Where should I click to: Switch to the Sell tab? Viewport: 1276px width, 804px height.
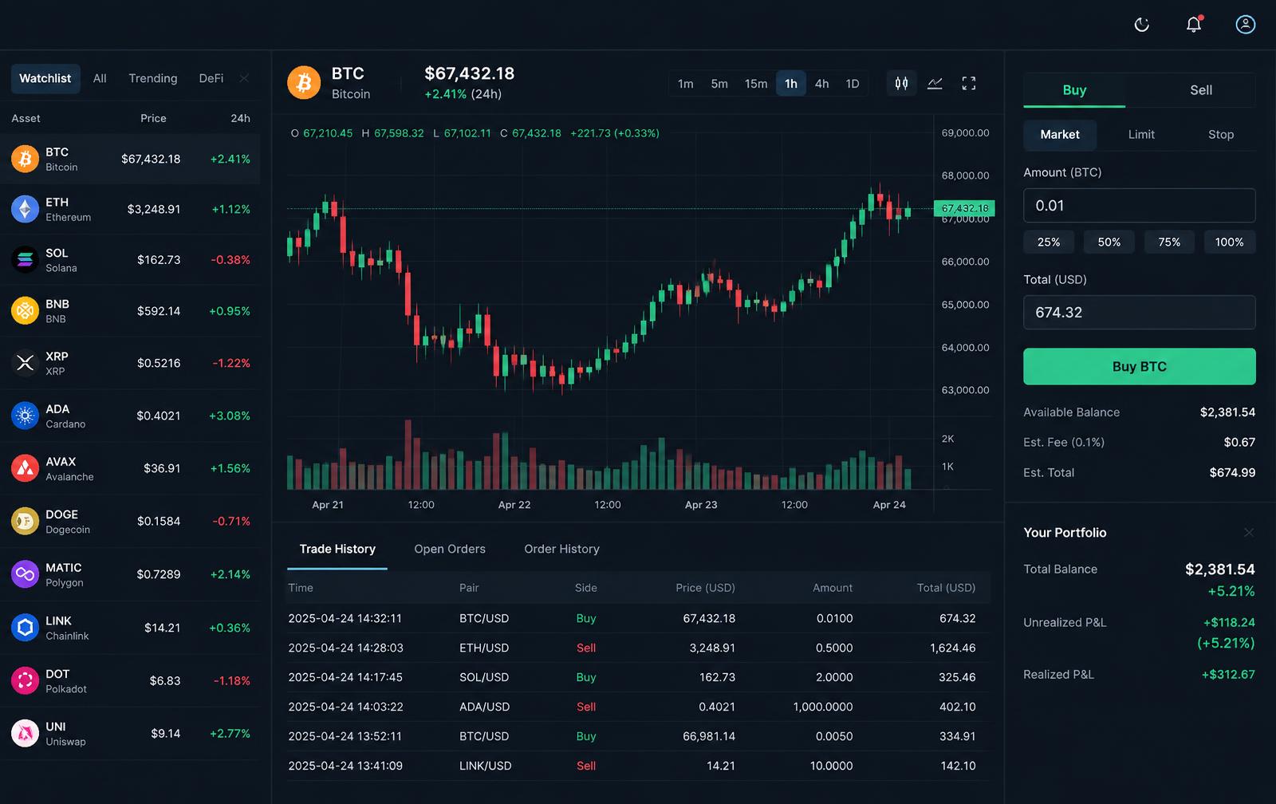pos(1201,90)
